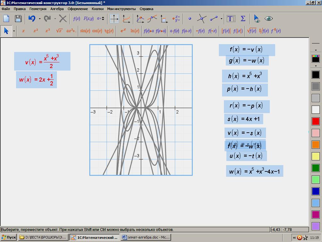Undo the last action

[x=32, y=19]
